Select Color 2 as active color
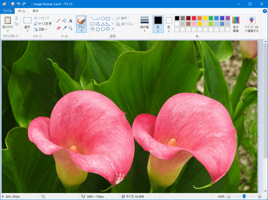The height and width of the screenshot is (200, 268). [169, 24]
